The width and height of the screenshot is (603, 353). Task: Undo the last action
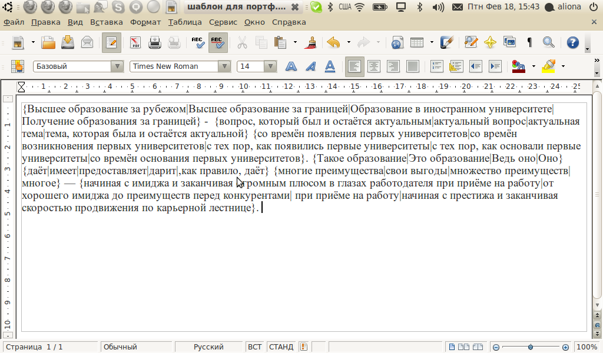click(x=333, y=42)
